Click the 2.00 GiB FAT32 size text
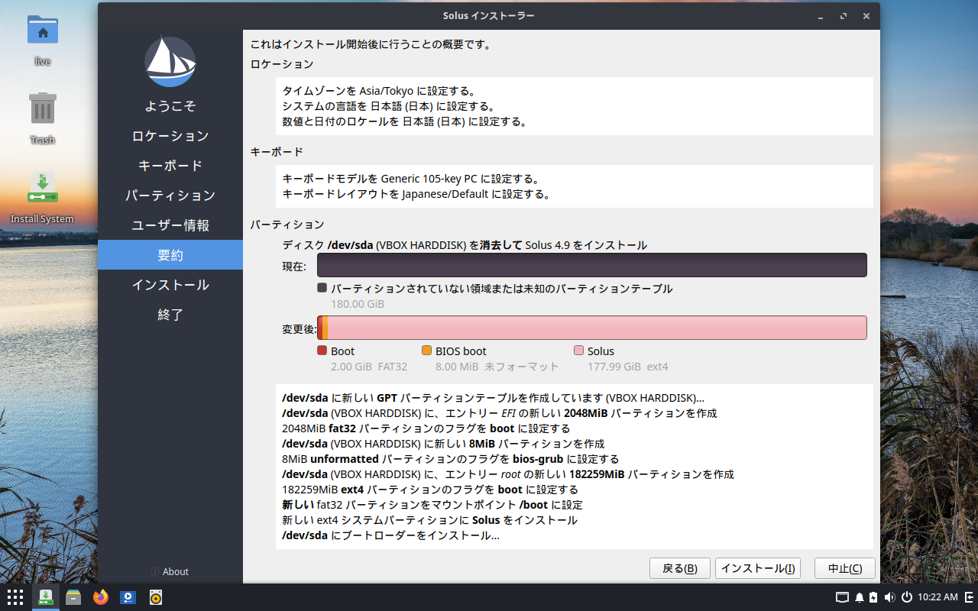978x611 pixels. coord(369,367)
